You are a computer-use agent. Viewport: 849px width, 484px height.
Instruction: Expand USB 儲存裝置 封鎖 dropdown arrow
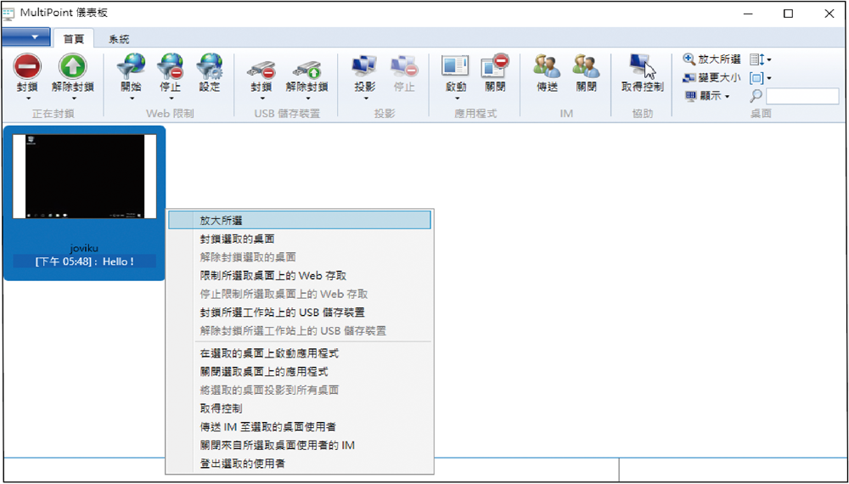pyautogui.click(x=261, y=98)
